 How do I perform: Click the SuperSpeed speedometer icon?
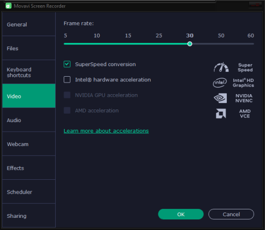coord(221,67)
